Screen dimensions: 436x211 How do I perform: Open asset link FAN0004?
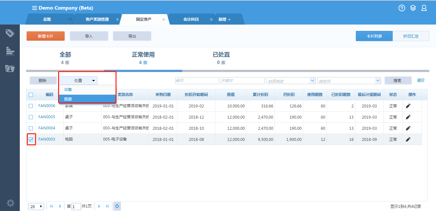(x=47, y=128)
